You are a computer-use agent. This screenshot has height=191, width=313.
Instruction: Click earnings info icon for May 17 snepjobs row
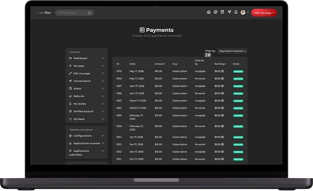tap(222, 71)
